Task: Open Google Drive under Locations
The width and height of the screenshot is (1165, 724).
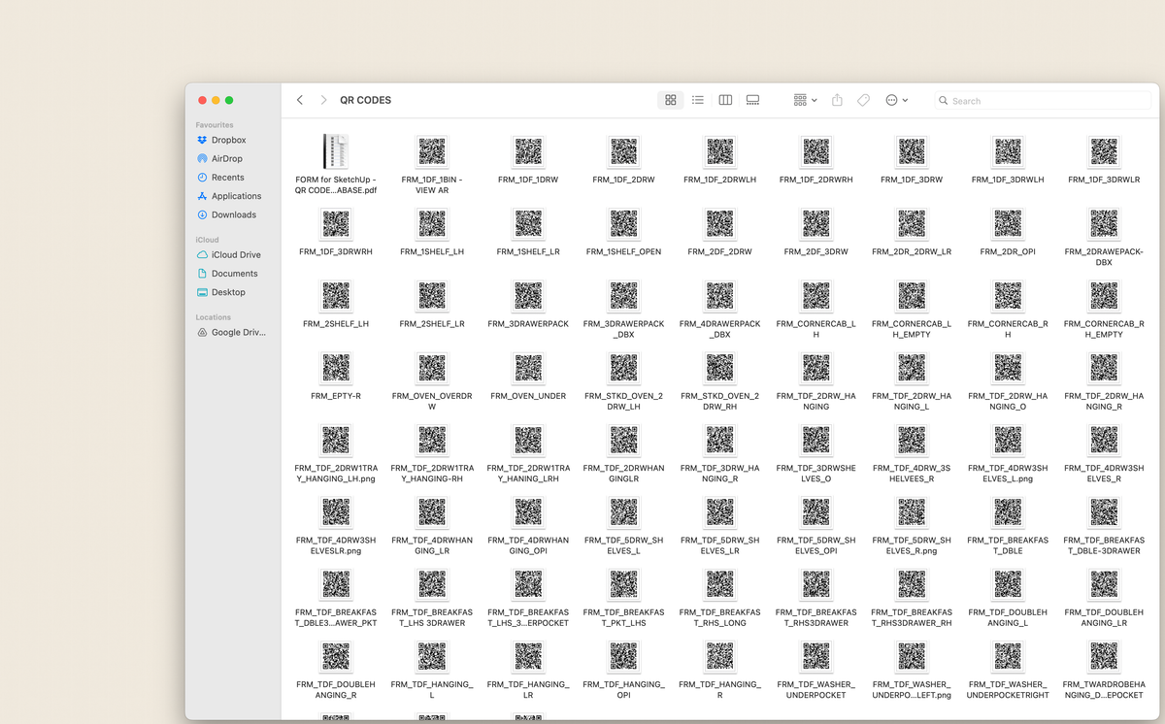Action: 237,332
